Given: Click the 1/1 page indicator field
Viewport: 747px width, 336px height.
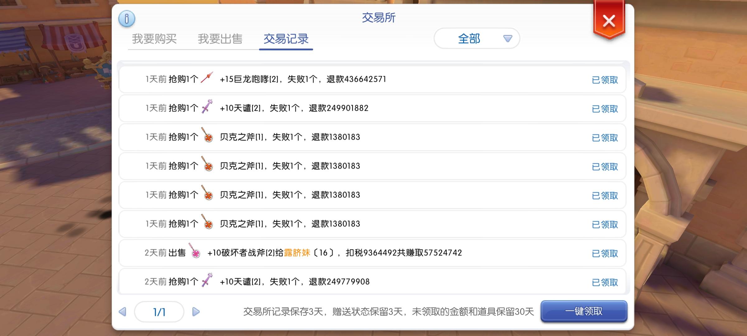Looking at the screenshot, I should coord(159,312).
